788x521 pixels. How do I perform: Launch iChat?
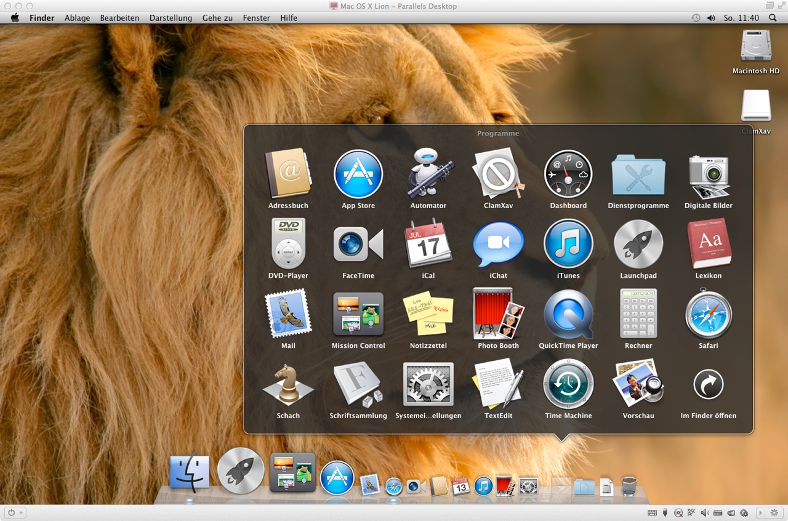499,244
